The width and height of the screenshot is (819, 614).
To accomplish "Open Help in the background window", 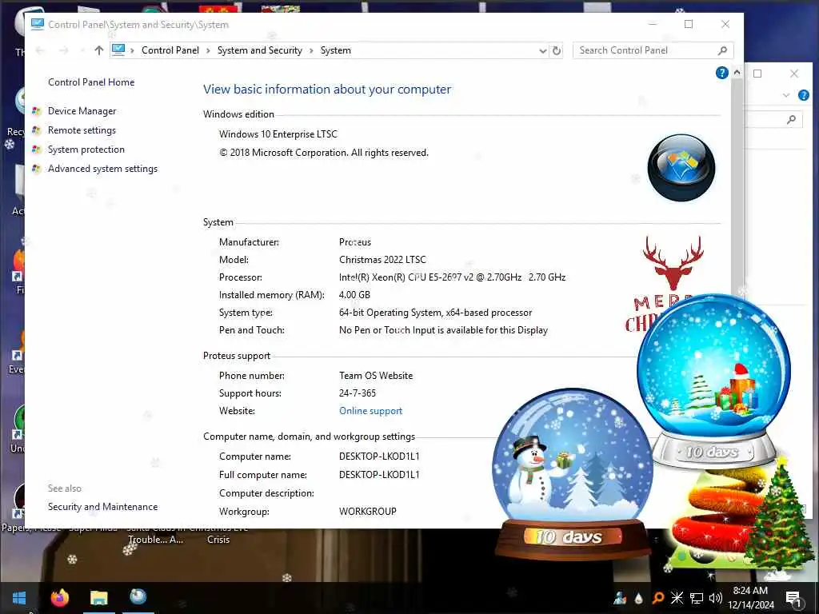I will pos(804,95).
